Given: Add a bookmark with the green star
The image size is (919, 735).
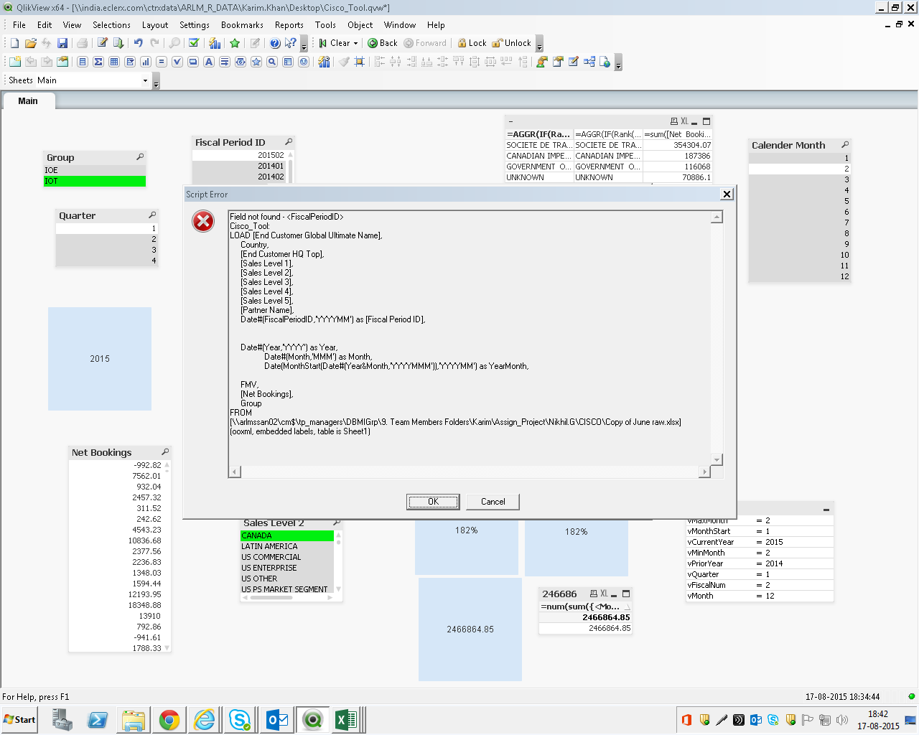Looking at the screenshot, I should pyautogui.click(x=235, y=43).
